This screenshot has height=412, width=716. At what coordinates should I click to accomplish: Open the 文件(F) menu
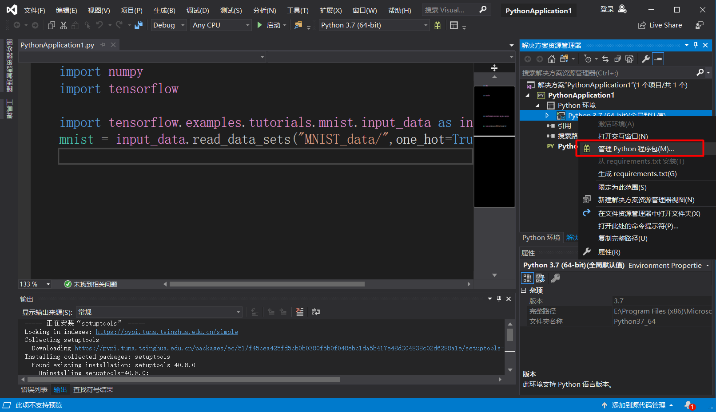pos(35,10)
